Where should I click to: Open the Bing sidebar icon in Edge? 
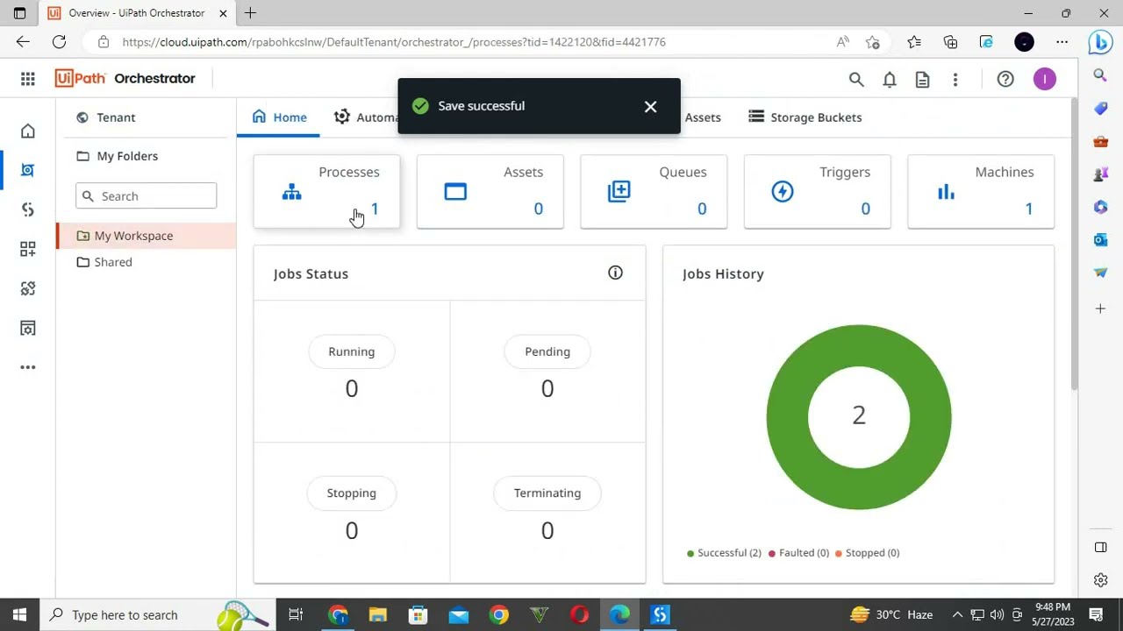(1100, 42)
